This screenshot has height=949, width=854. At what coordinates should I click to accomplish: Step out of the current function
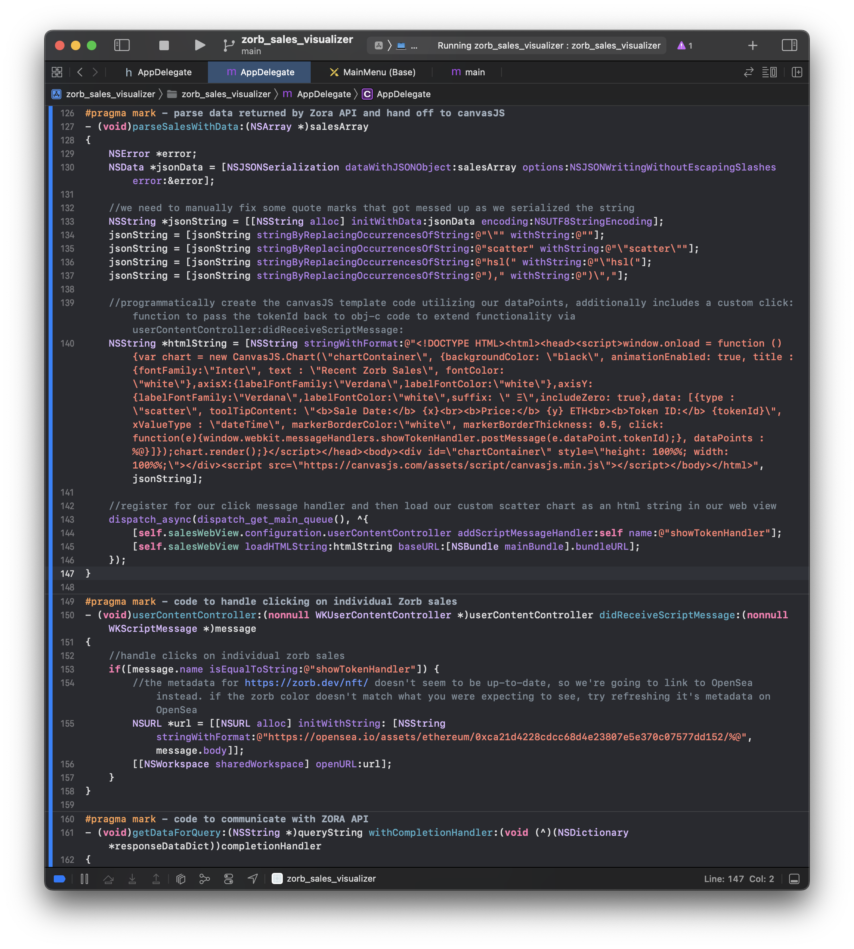[x=156, y=878]
